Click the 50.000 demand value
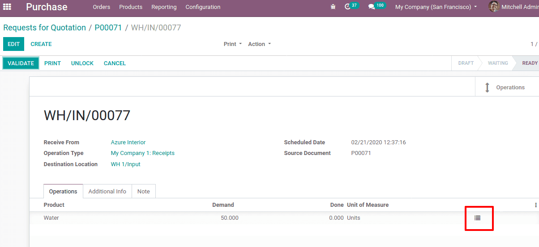 [230, 218]
